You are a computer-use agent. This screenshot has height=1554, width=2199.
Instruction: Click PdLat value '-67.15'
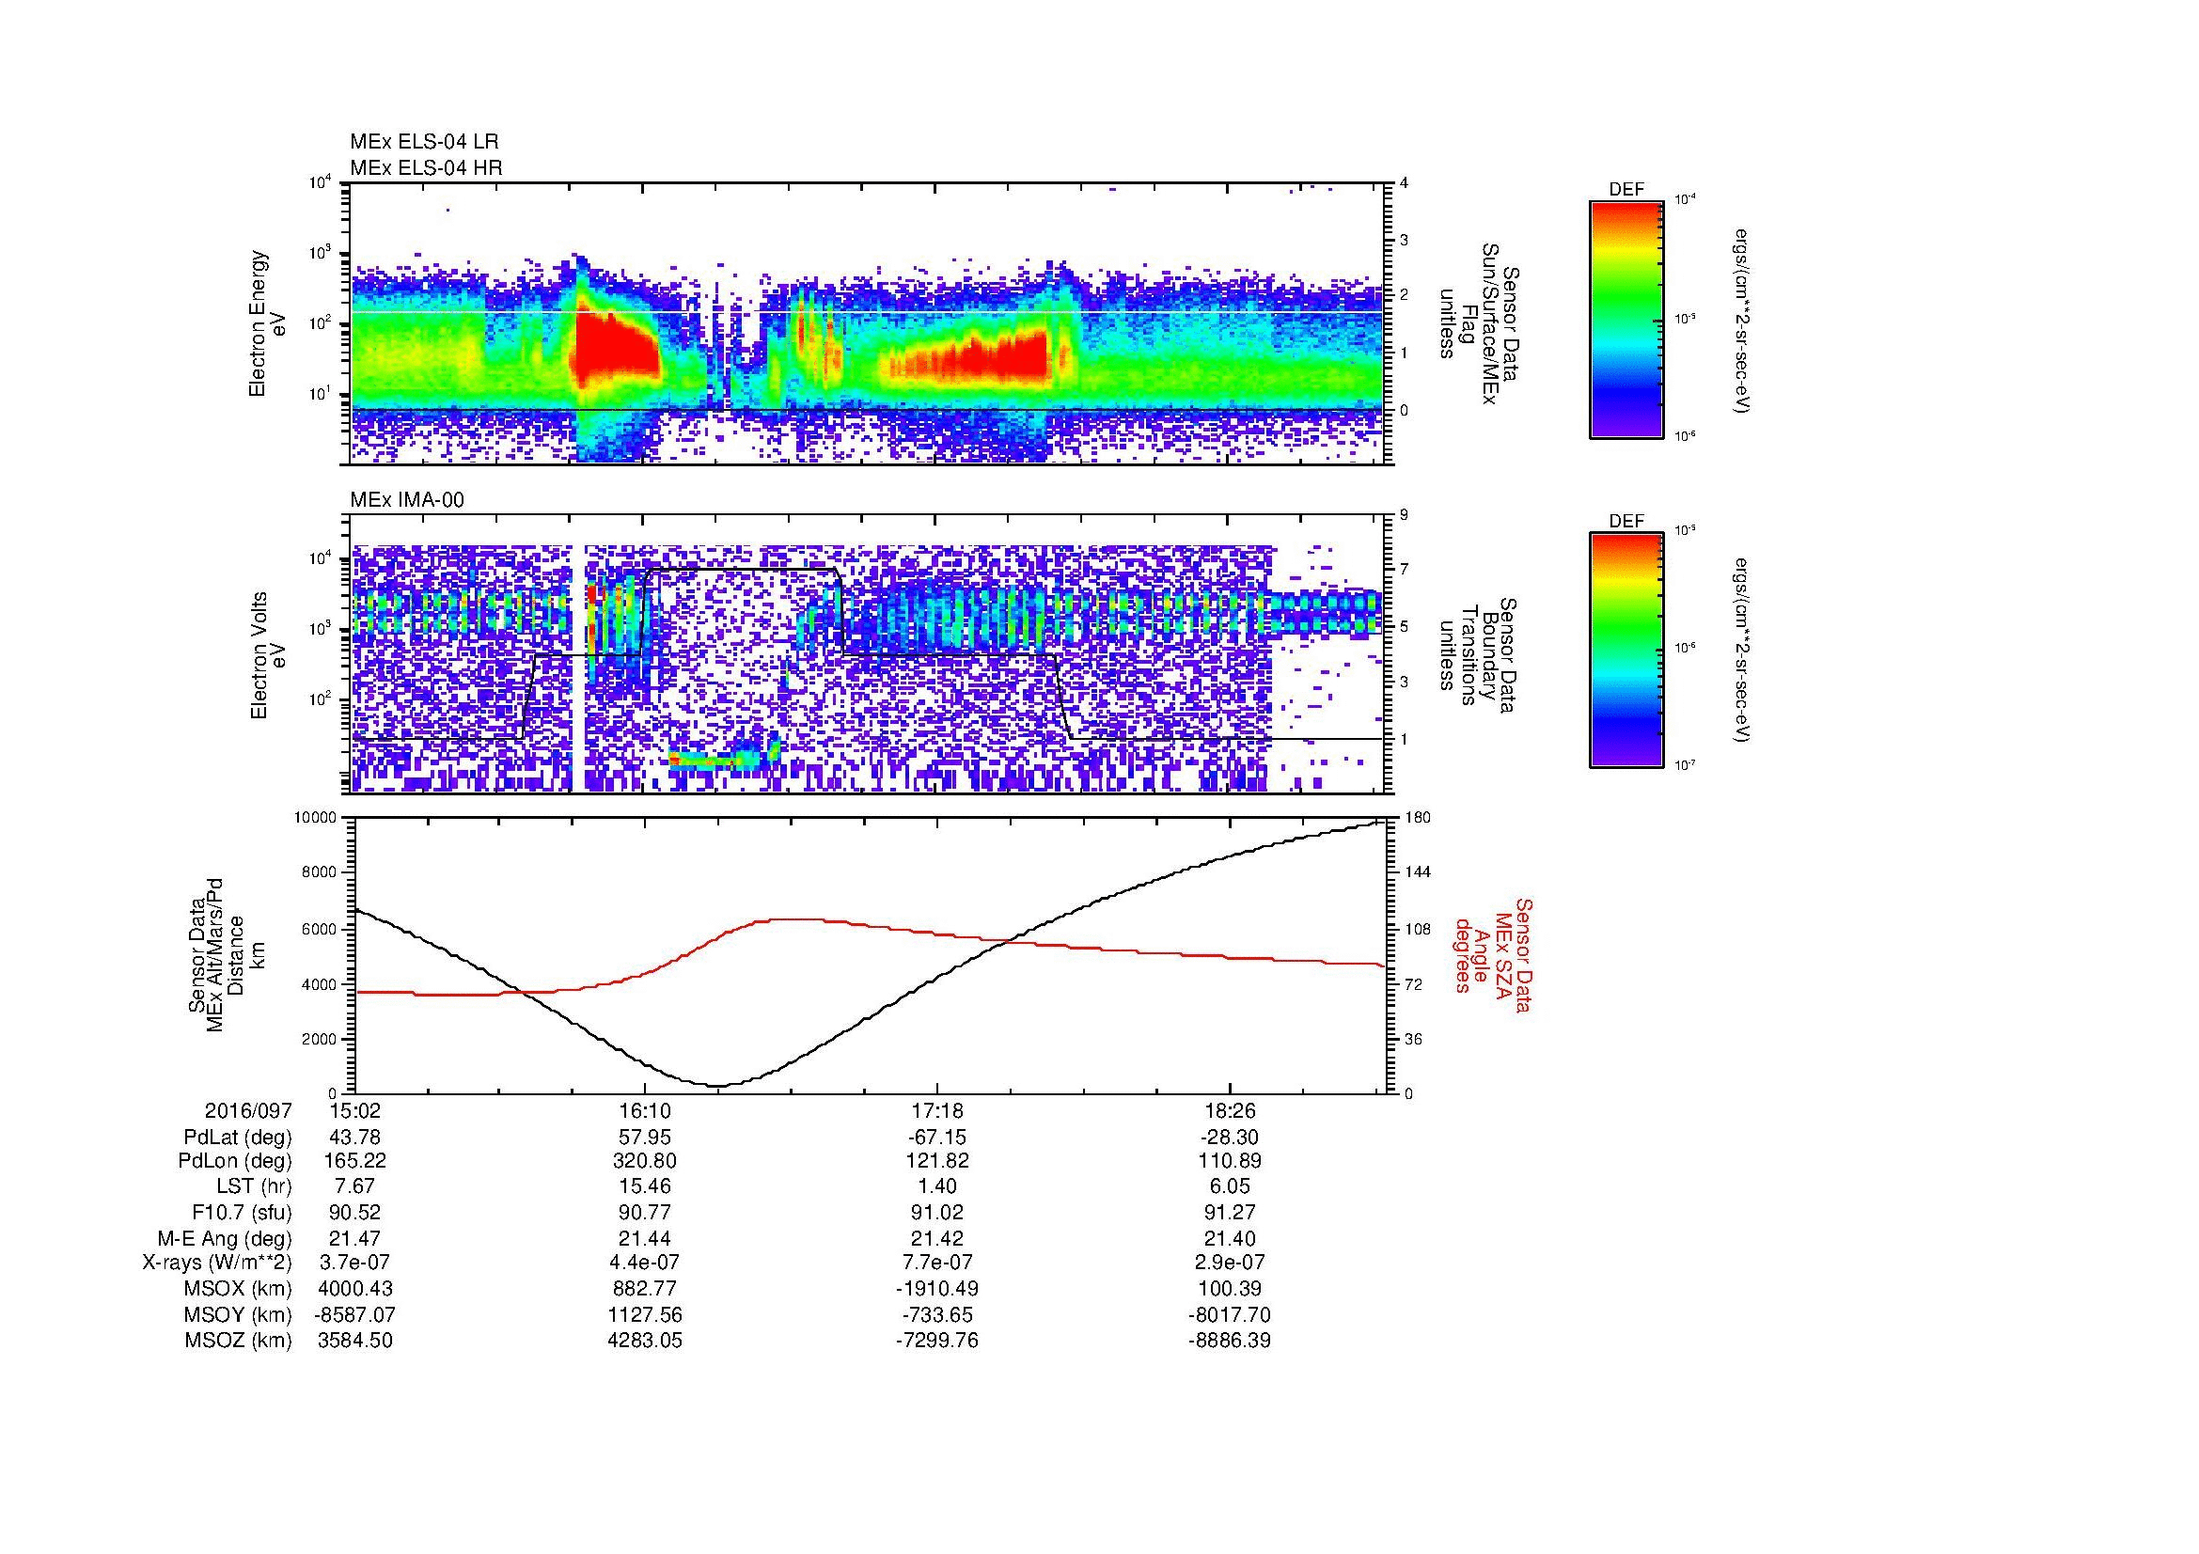click(937, 1138)
